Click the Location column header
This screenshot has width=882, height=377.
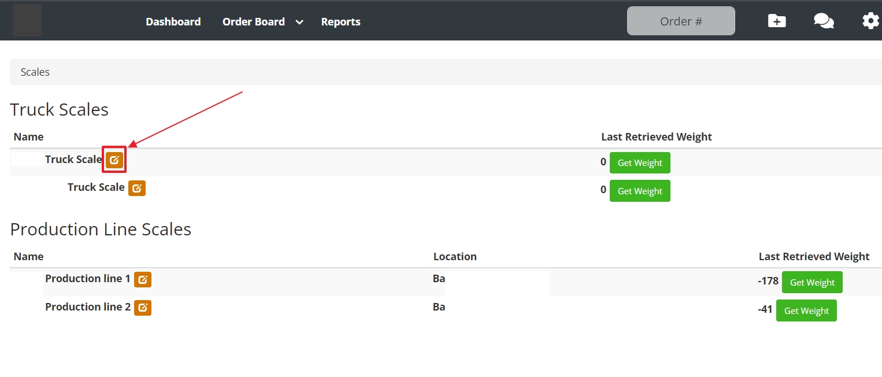(x=455, y=257)
